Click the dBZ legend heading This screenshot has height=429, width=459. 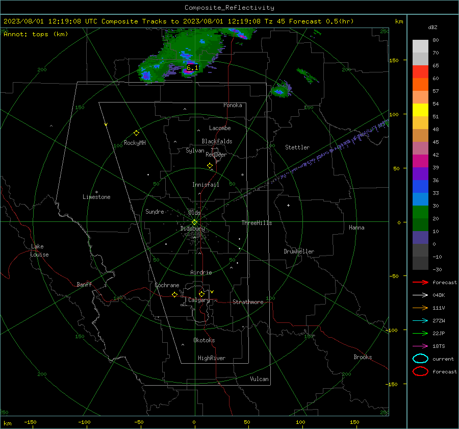click(x=432, y=28)
